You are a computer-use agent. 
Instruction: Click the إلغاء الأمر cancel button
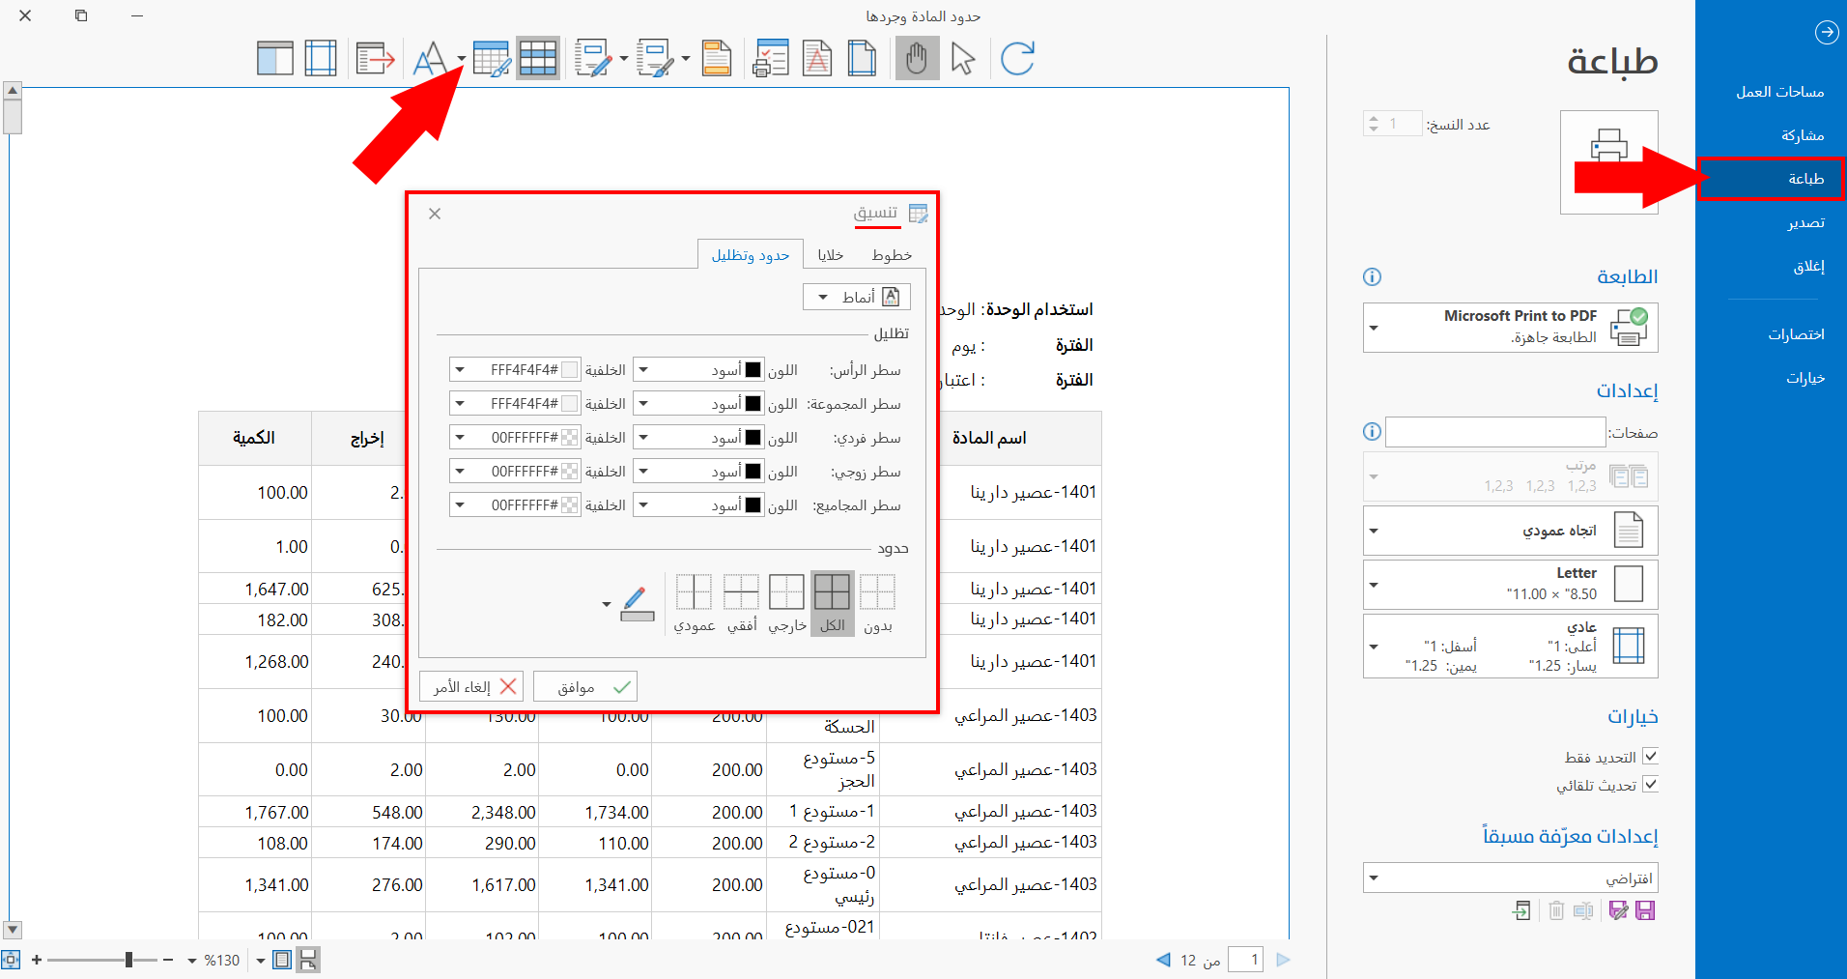pos(471,687)
